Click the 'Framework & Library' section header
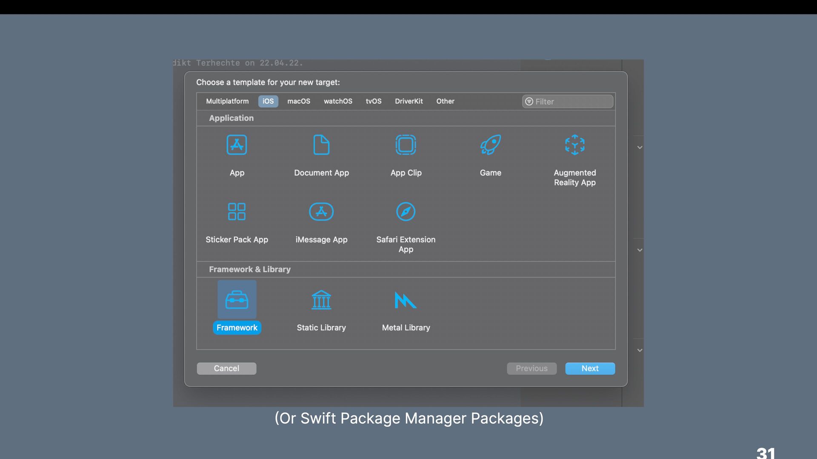This screenshot has height=459, width=817. click(x=250, y=269)
